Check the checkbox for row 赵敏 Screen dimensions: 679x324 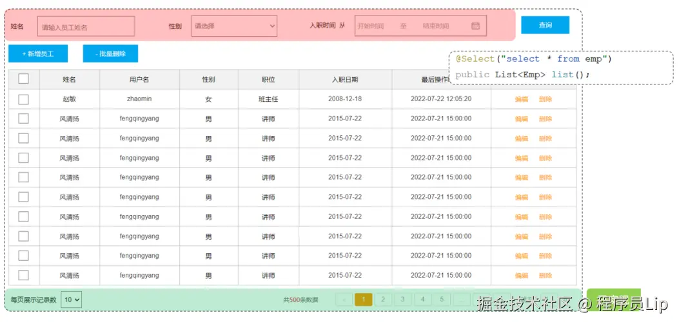[x=23, y=99]
